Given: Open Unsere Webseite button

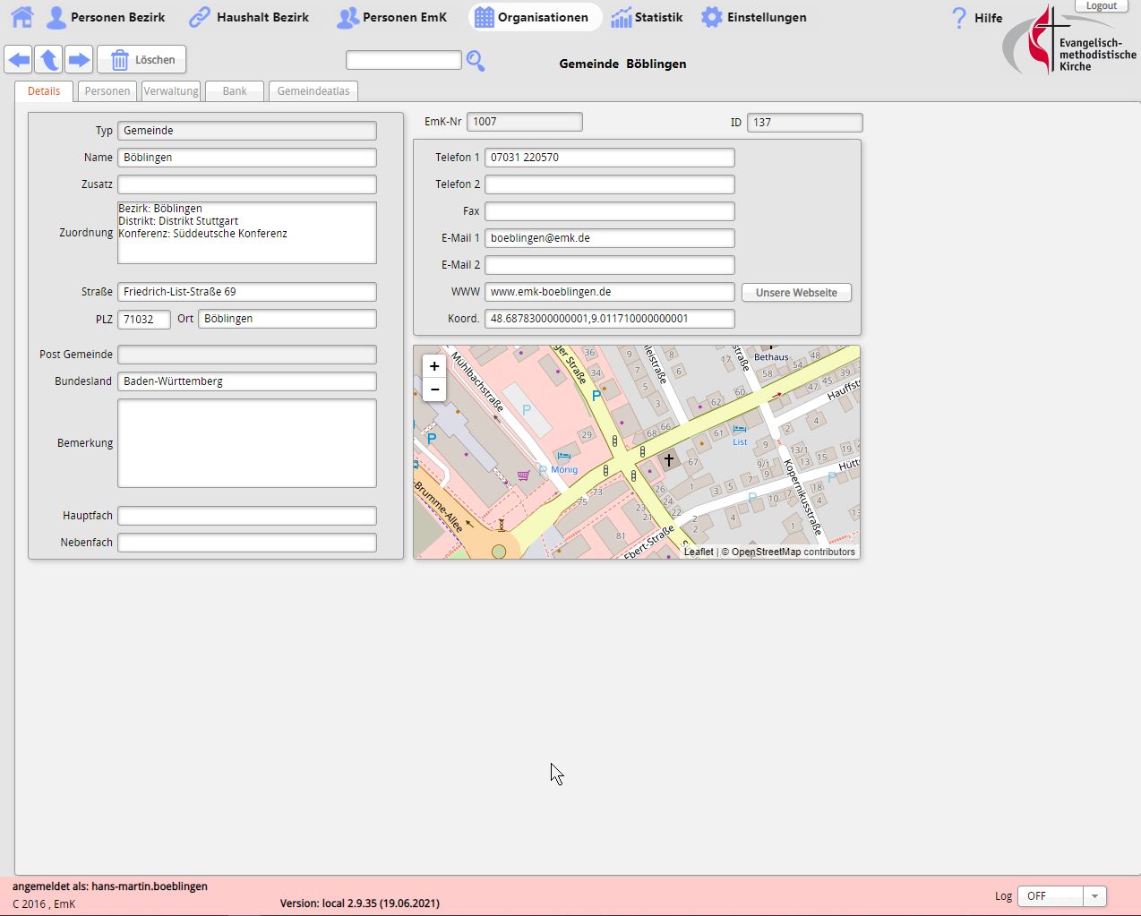Looking at the screenshot, I should (796, 293).
